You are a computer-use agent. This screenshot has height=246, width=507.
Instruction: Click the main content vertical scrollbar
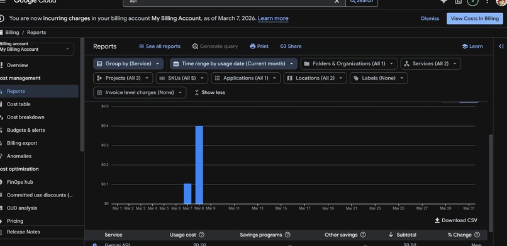[x=491, y=183]
